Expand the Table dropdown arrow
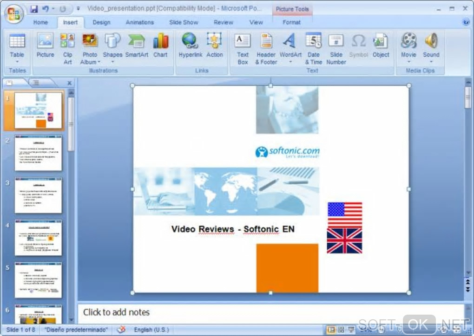The height and width of the screenshot is (336, 474). 17,62
